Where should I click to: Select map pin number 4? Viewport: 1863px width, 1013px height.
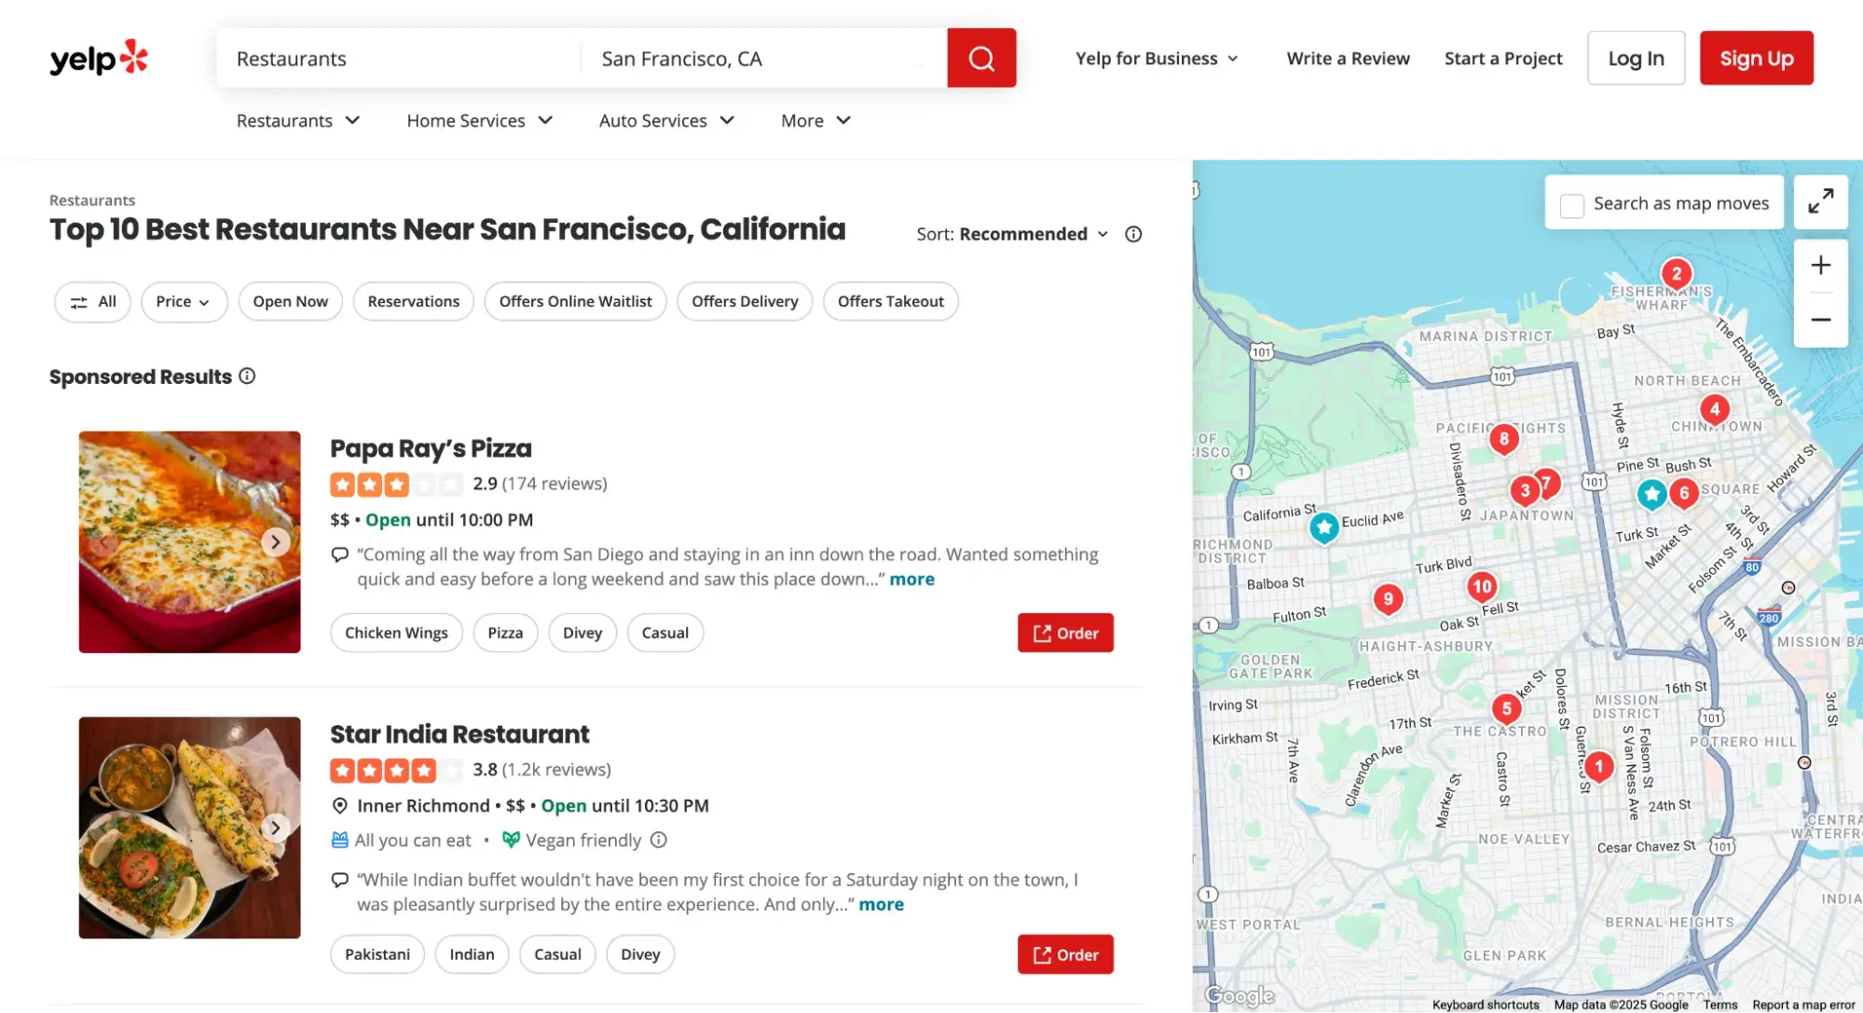[1715, 408]
